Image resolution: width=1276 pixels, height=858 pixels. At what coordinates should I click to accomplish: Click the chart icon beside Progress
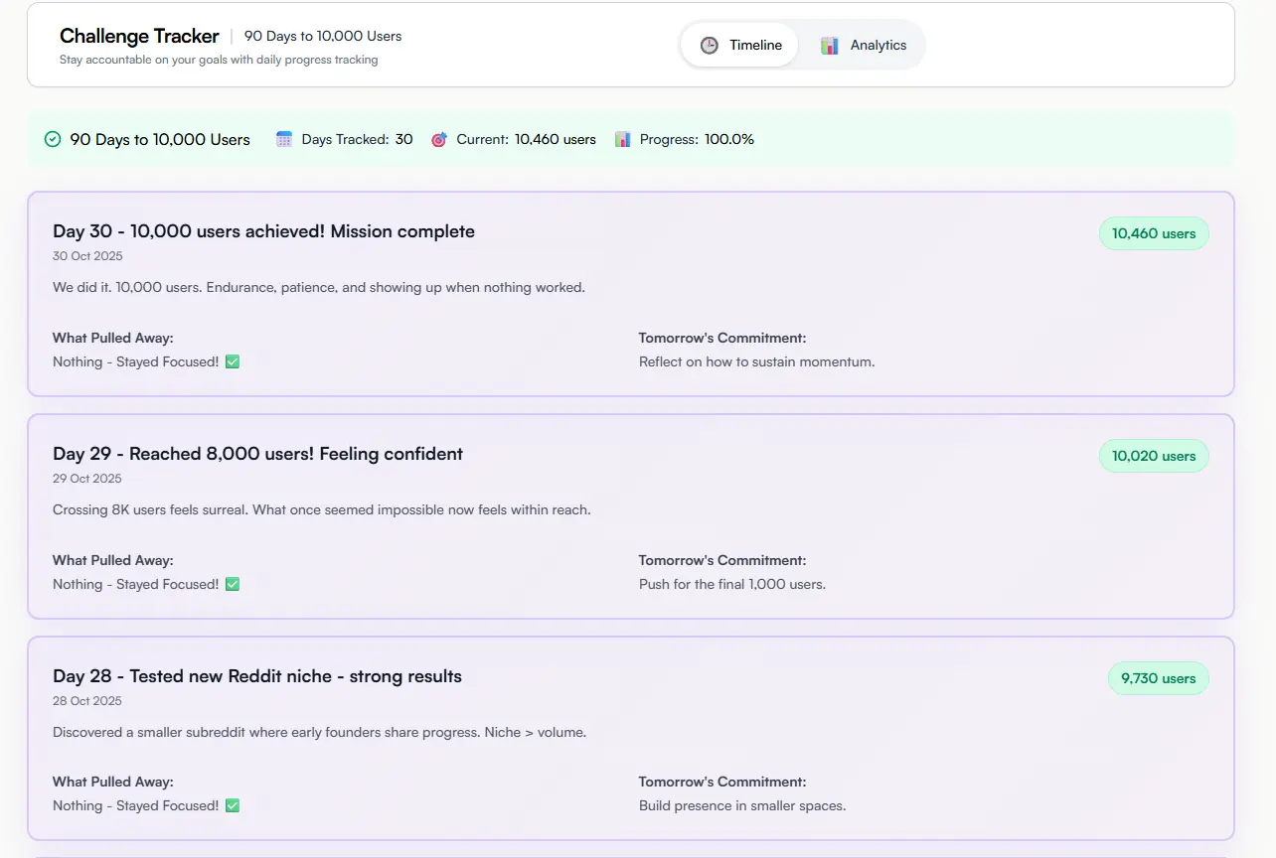[x=623, y=140]
